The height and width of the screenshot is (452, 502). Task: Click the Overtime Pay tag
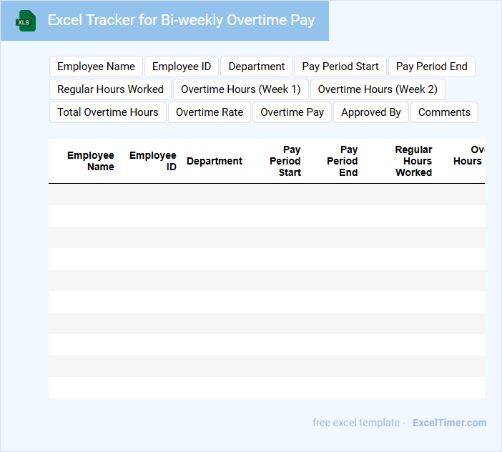click(292, 112)
